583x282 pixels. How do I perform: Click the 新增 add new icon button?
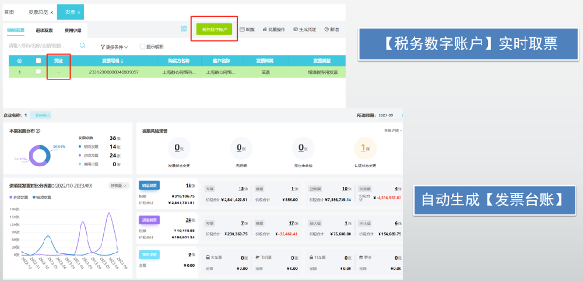(x=331, y=29)
